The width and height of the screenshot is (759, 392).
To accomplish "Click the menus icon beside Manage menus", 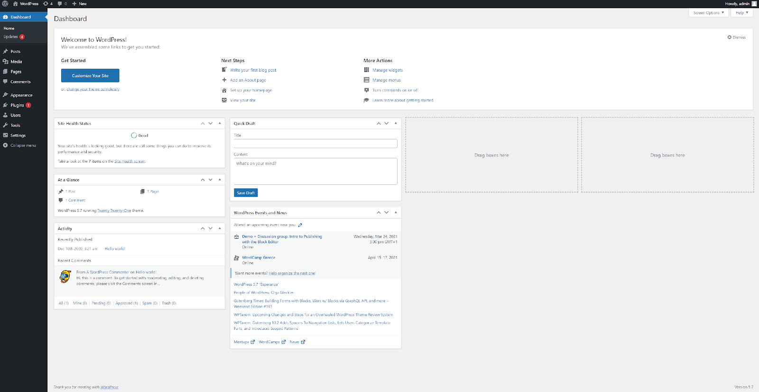I will click(x=367, y=80).
